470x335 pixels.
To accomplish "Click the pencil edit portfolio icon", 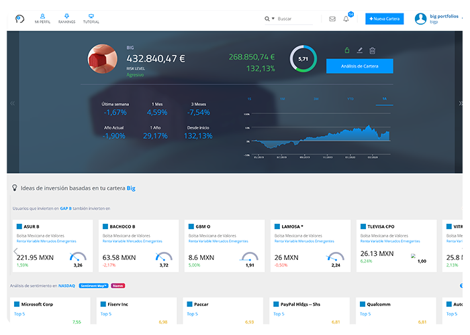I will (360, 50).
